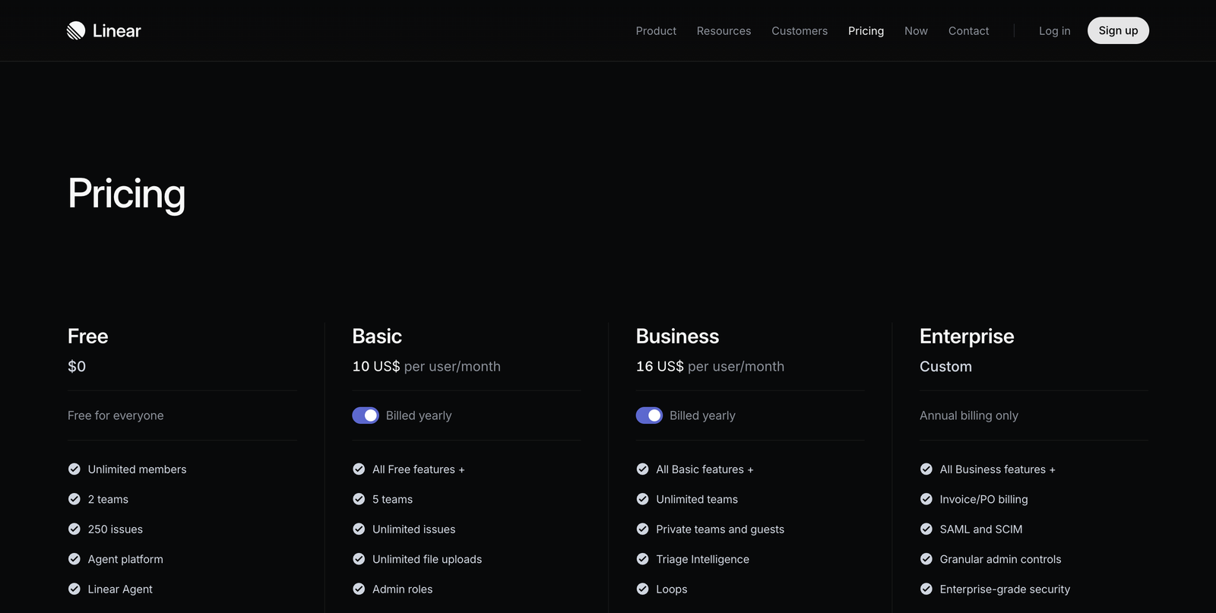
Task: Select the Pricing nav item
Action: click(866, 31)
